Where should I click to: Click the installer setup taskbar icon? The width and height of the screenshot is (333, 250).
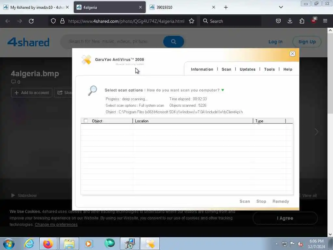pyautogui.click(x=130, y=243)
